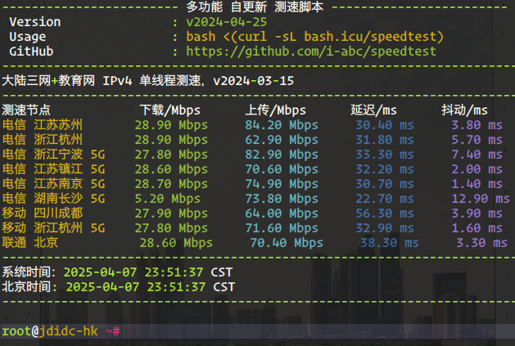Click the 北京时间 timestamp line

point(118,287)
